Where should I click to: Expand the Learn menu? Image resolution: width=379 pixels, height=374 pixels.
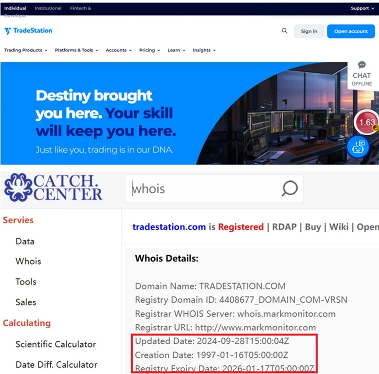coord(176,50)
